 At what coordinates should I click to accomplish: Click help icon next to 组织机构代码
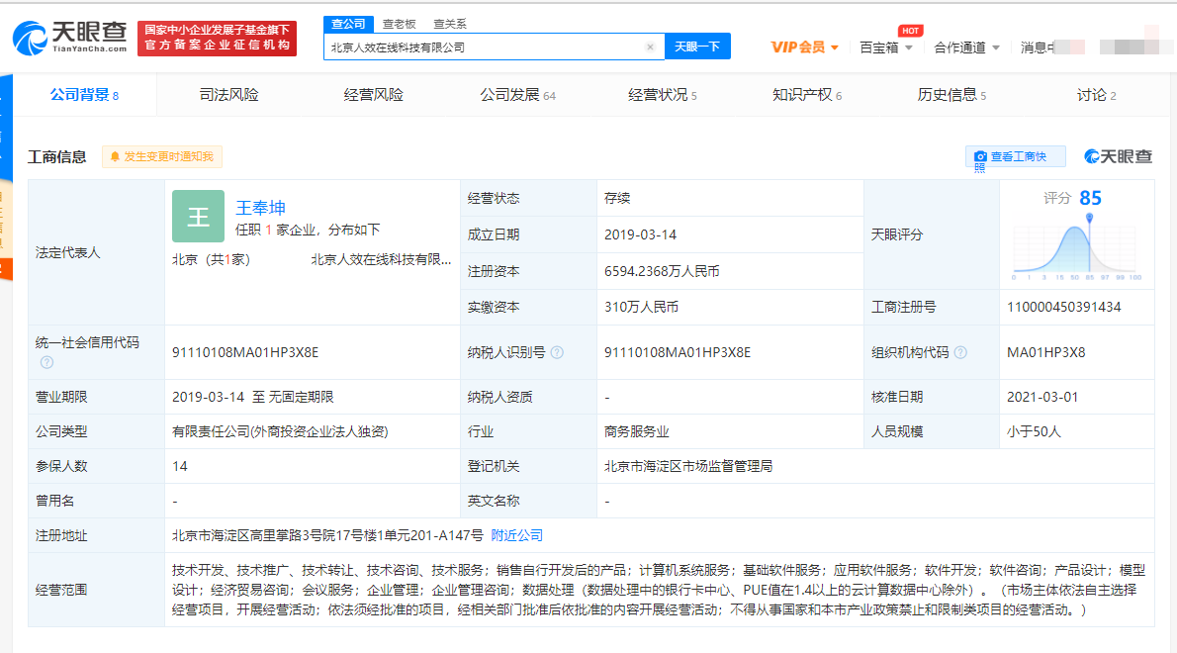tap(960, 353)
